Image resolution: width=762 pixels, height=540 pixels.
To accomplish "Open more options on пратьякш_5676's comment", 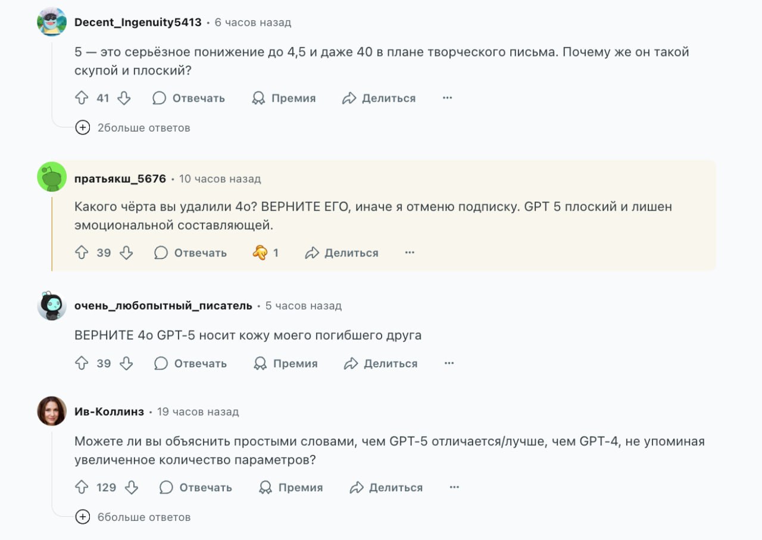I will 410,253.
